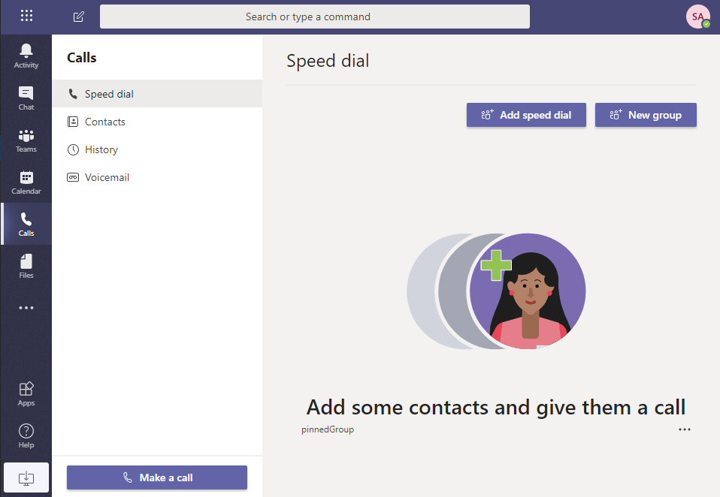
Task: Click the download desktop app icon
Action: point(26,477)
